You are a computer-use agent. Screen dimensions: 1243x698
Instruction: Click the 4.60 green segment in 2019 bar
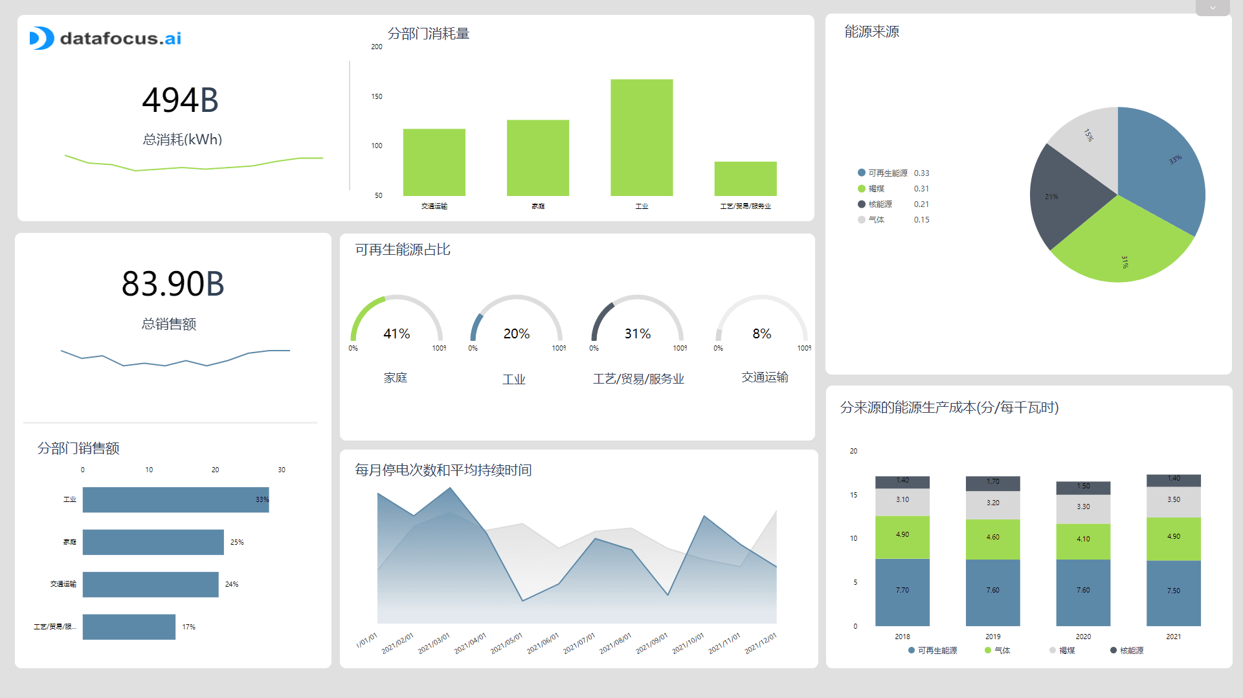pos(993,540)
